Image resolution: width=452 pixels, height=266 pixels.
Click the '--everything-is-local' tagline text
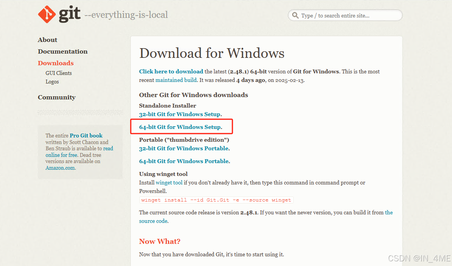126,15
